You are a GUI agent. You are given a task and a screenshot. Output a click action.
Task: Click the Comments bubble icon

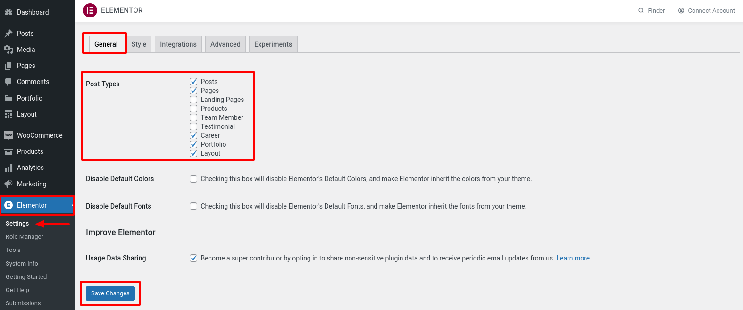pyautogui.click(x=8, y=82)
